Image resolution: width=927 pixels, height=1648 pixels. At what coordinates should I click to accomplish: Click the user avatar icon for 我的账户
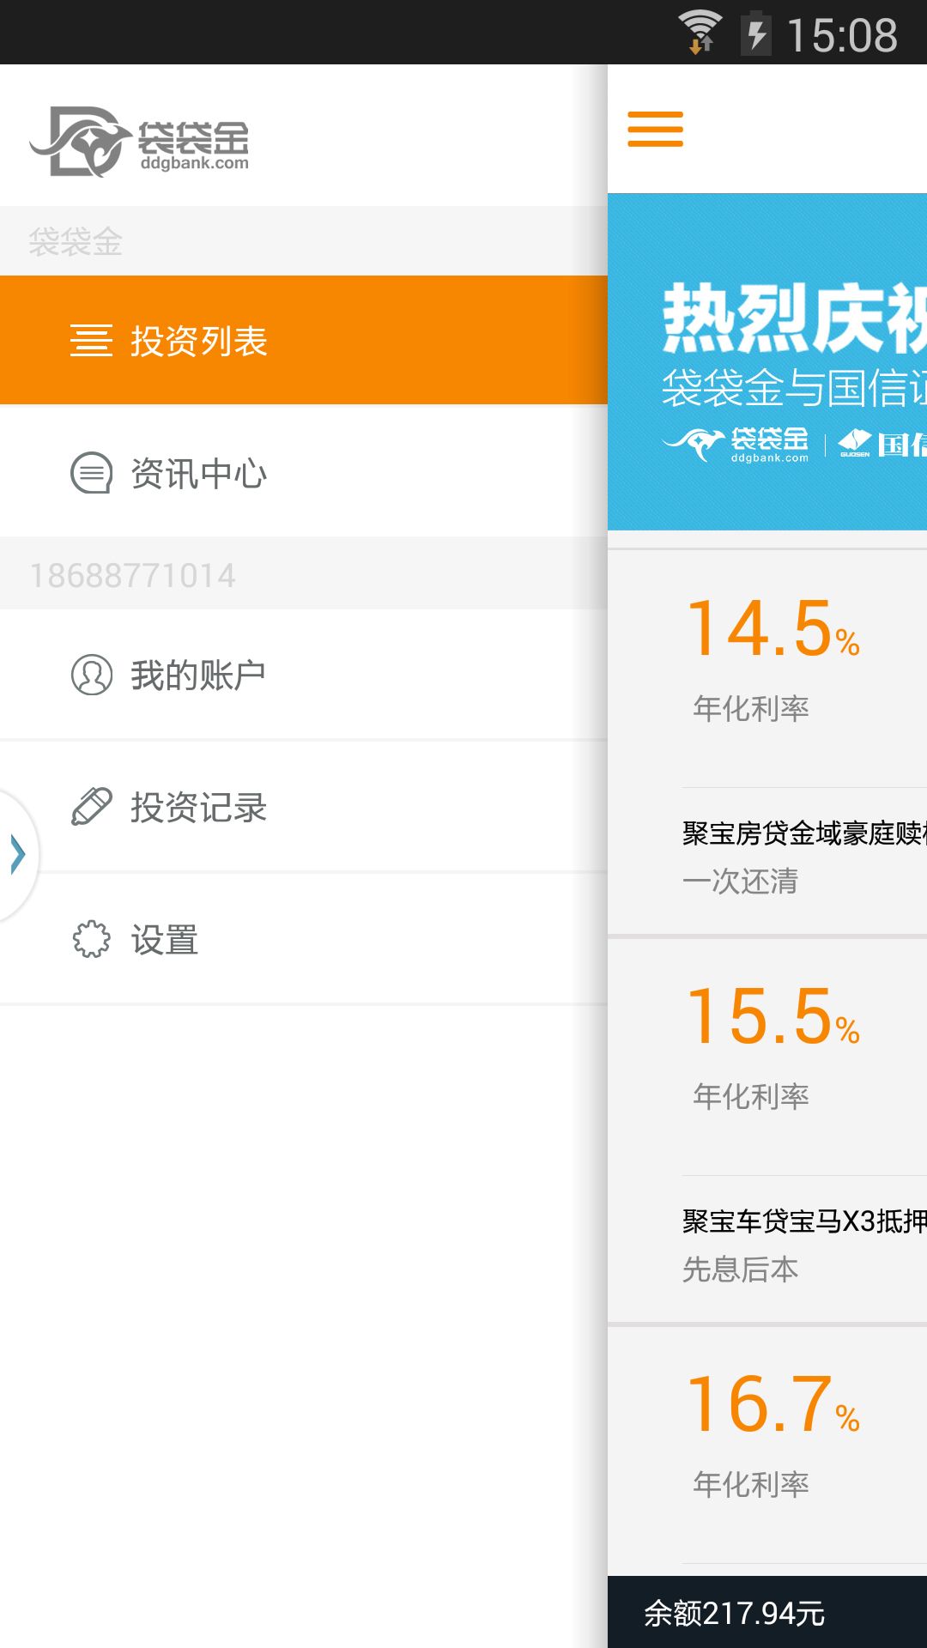(x=91, y=675)
